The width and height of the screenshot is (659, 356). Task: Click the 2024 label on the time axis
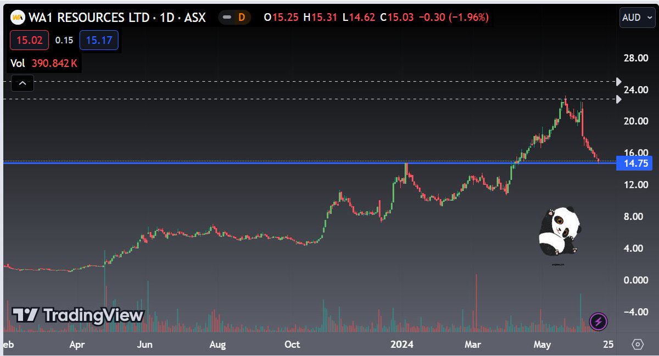point(401,344)
